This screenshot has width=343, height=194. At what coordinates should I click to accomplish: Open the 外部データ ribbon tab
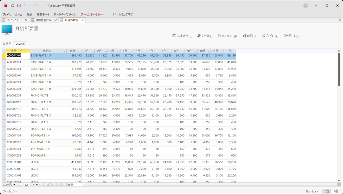tap(43, 14)
